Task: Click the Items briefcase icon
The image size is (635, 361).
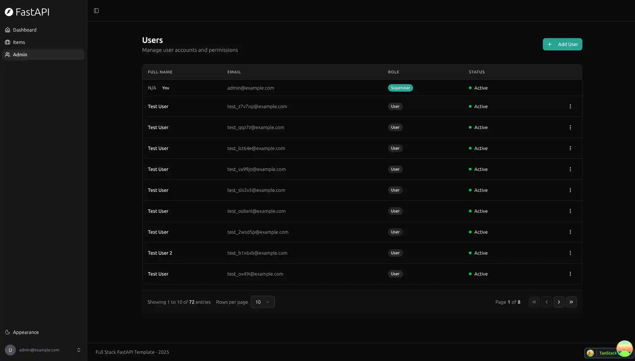Action: [x=8, y=42]
